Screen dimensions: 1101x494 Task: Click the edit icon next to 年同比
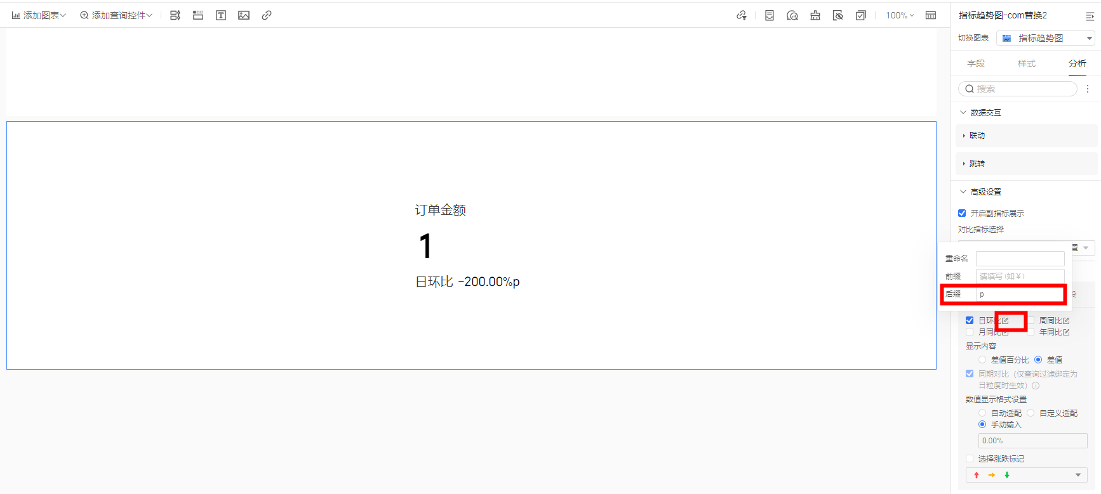(1066, 332)
